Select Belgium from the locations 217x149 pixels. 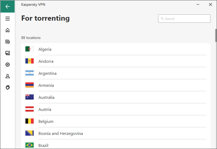point(116,121)
